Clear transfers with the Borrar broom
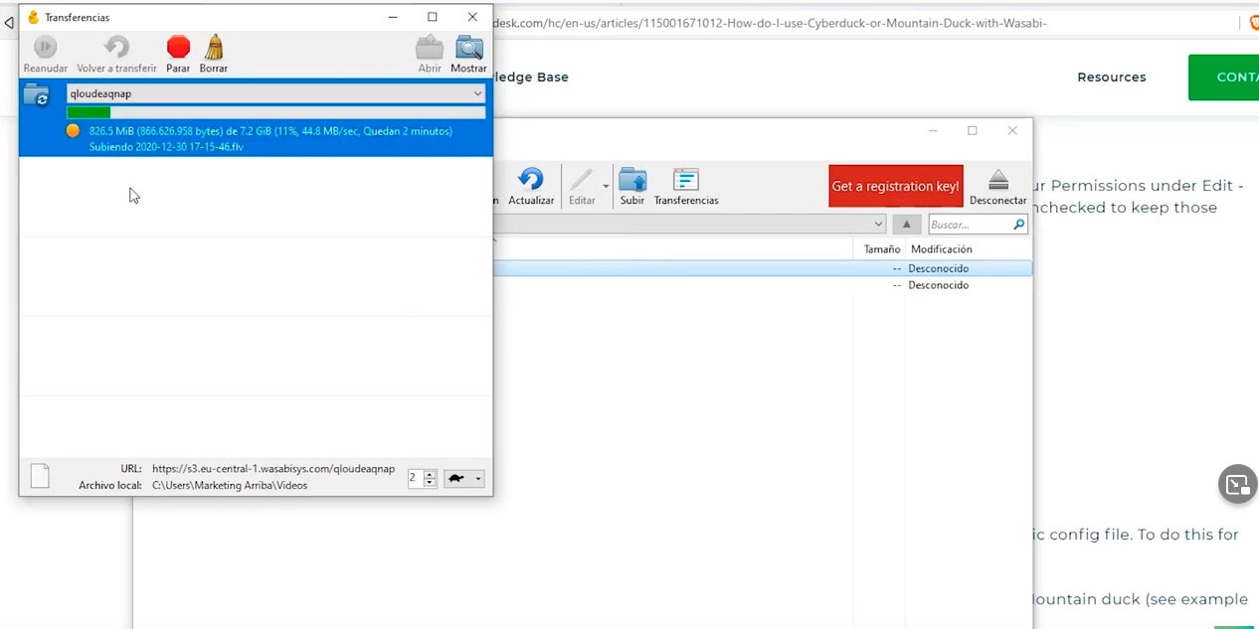Screen dimensions: 1259x629 214,47
